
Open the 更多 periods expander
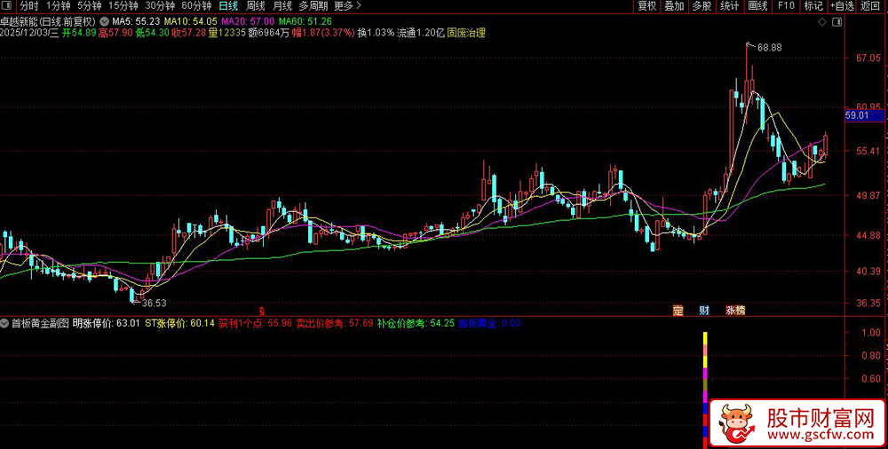pyautogui.click(x=347, y=6)
